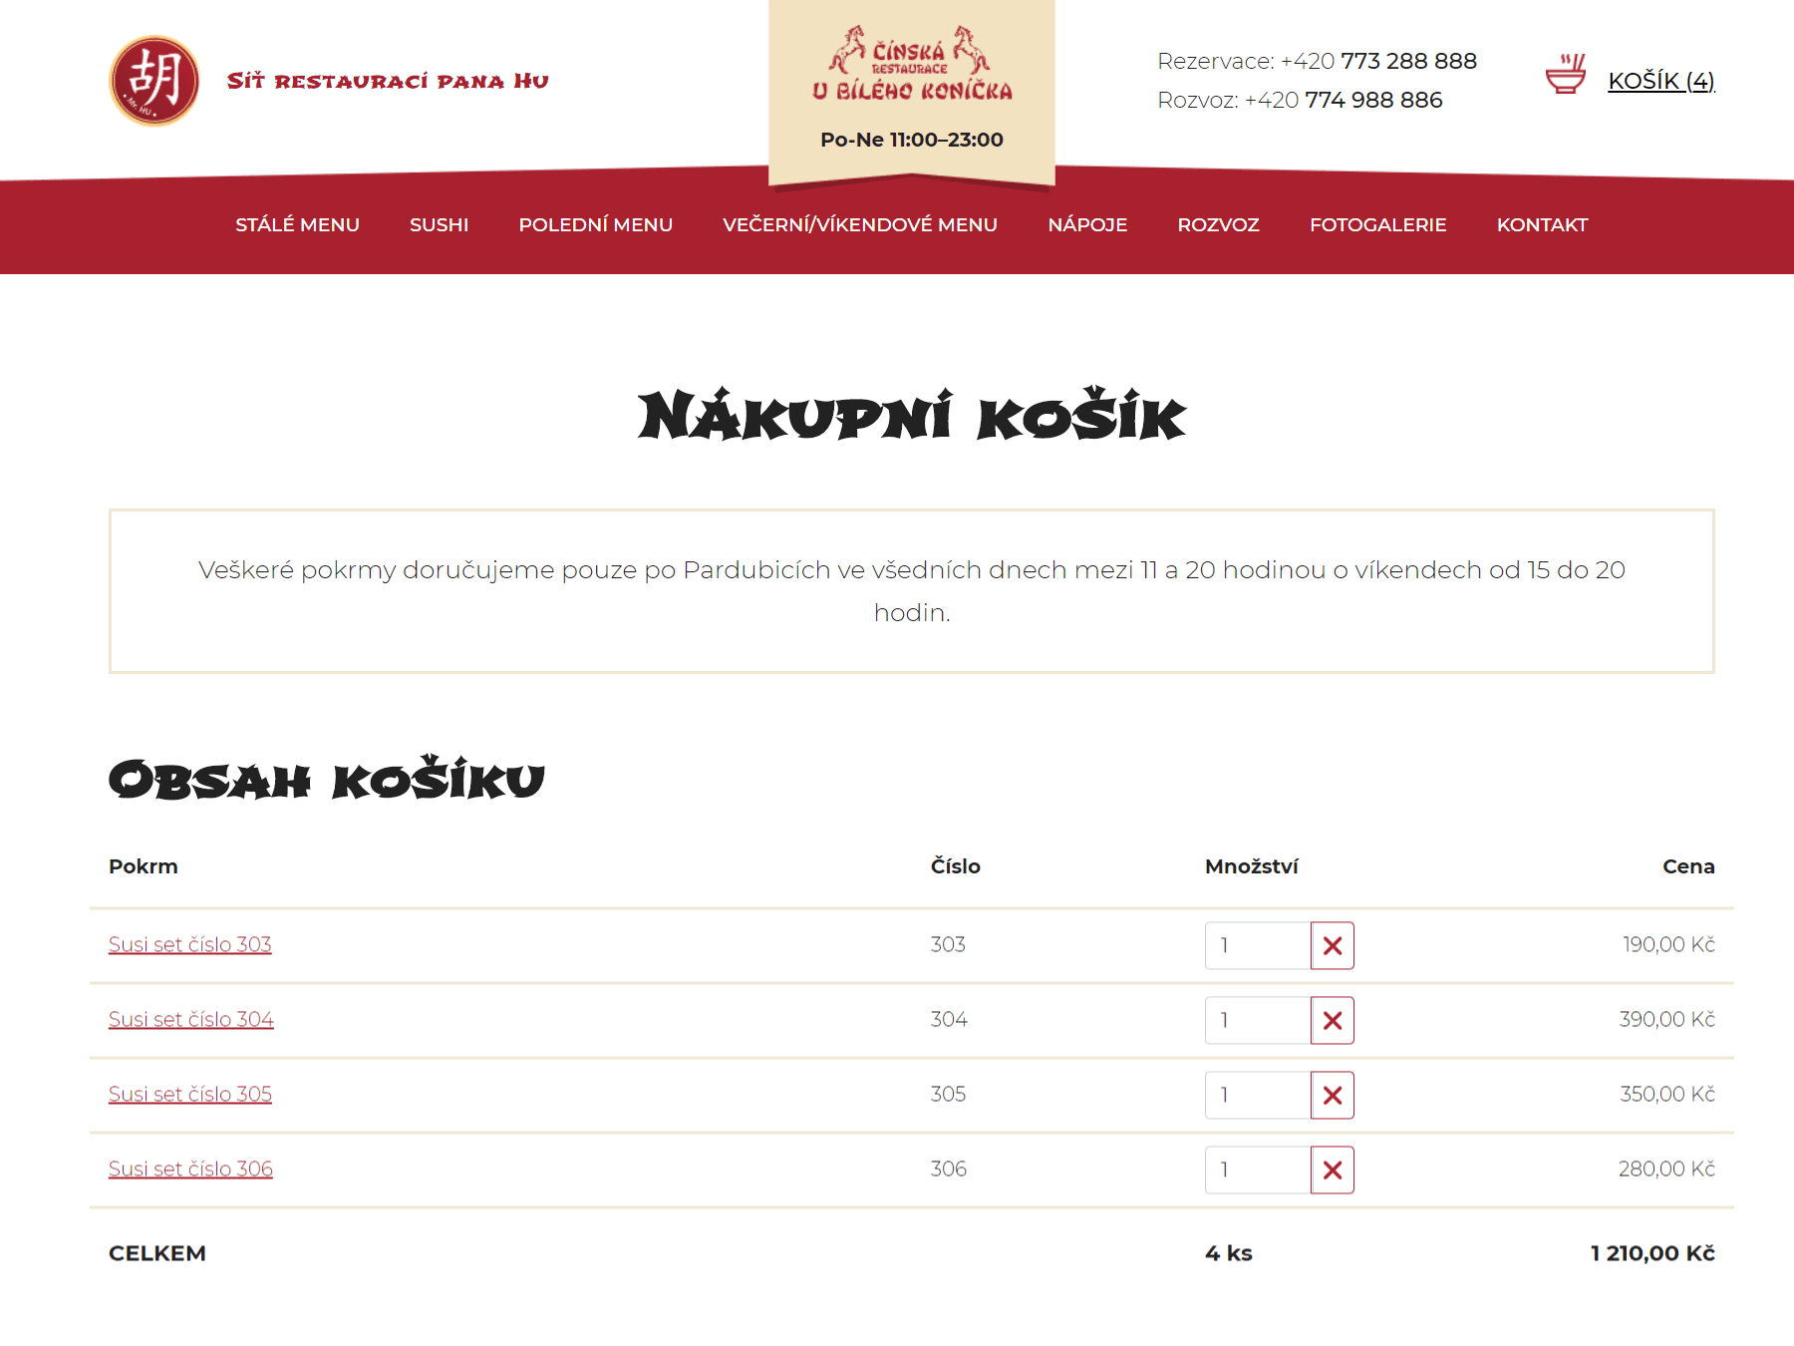Click the Mr. Hu round logo
Screen dimensions: 1794x1346
(154, 81)
